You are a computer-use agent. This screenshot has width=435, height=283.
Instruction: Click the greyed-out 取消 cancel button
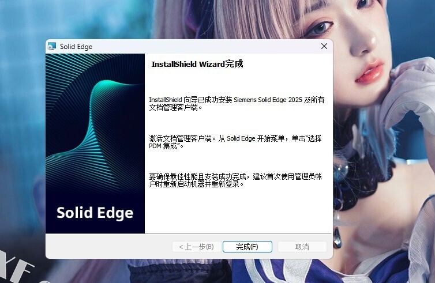[302, 247]
